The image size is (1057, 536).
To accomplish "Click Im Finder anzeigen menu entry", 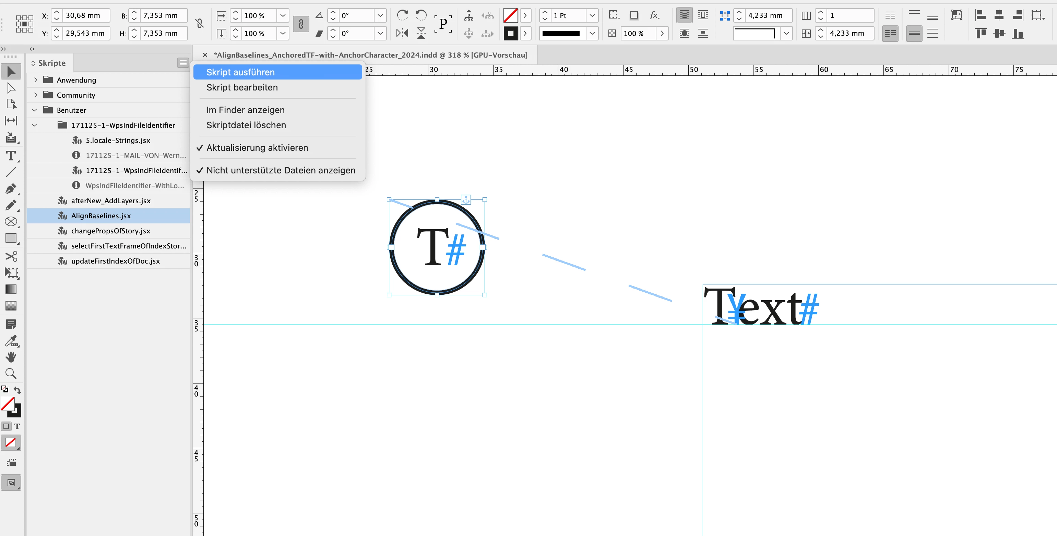I will (x=245, y=110).
